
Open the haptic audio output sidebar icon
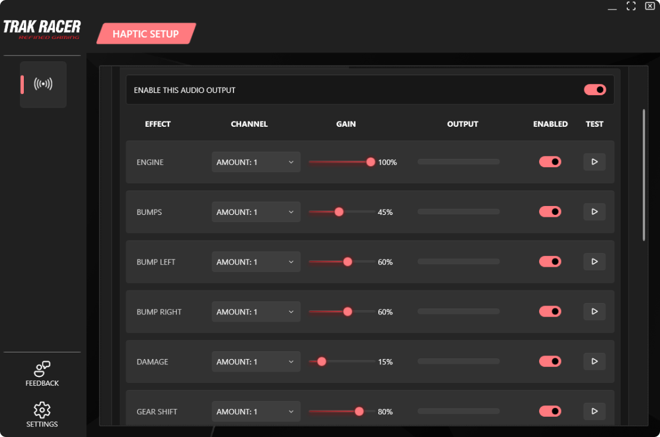[x=43, y=84]
